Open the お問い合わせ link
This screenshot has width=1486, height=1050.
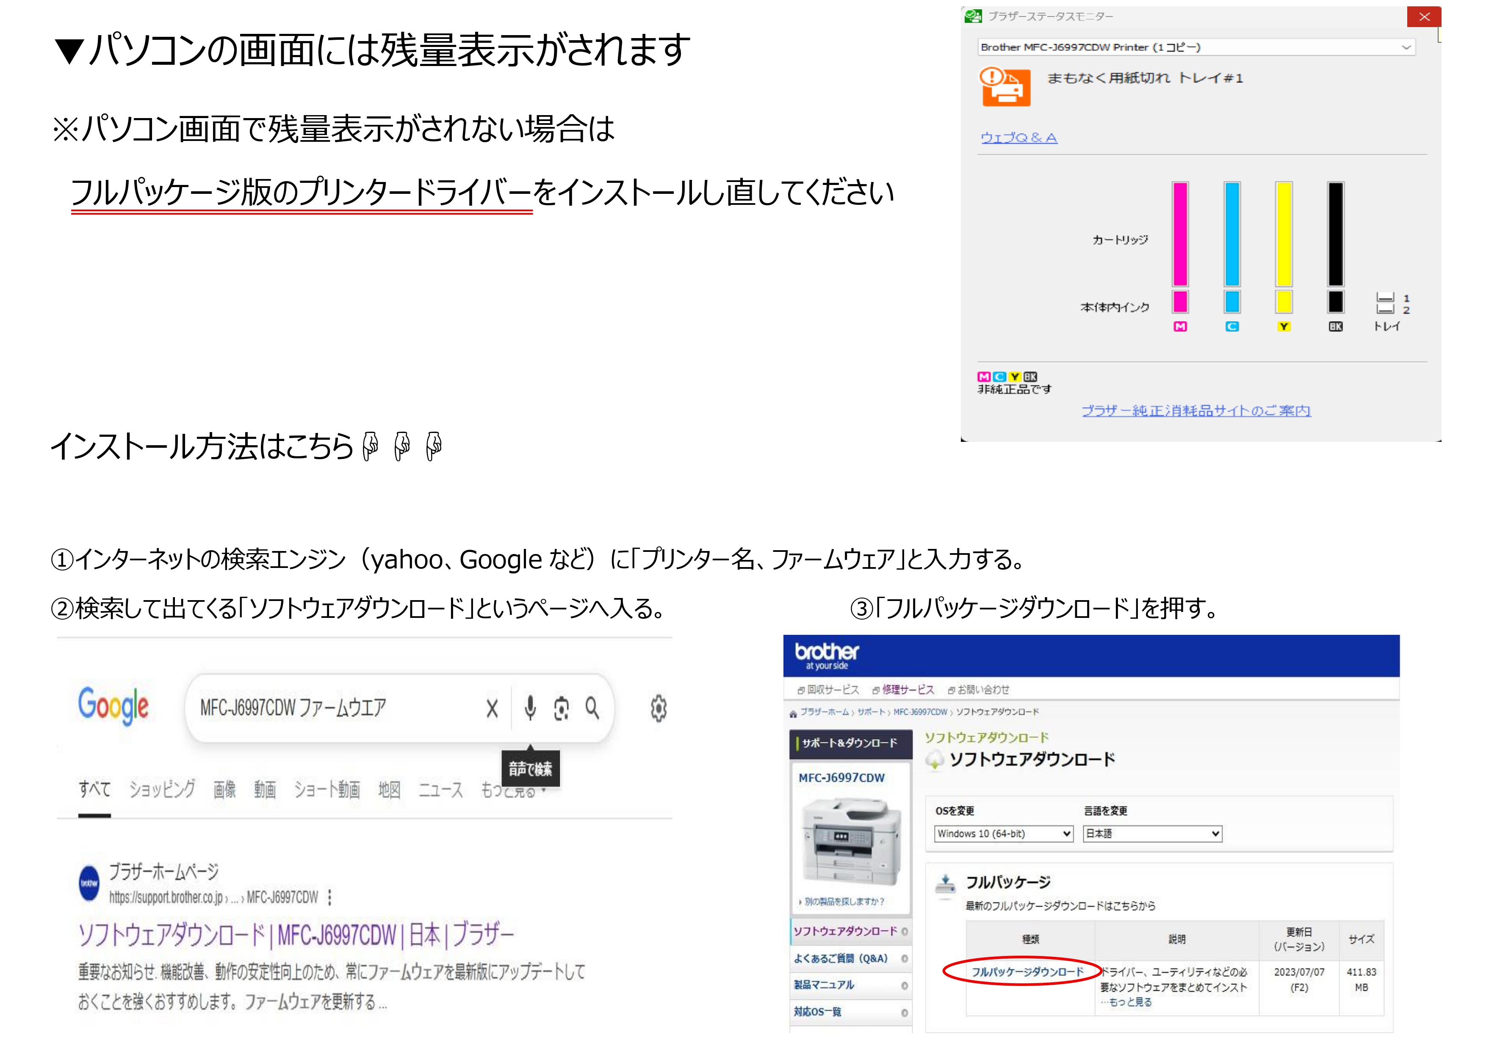coord(978,690)
